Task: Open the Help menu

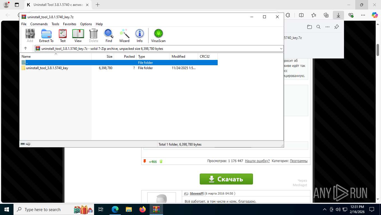Action: pos(99,24)
